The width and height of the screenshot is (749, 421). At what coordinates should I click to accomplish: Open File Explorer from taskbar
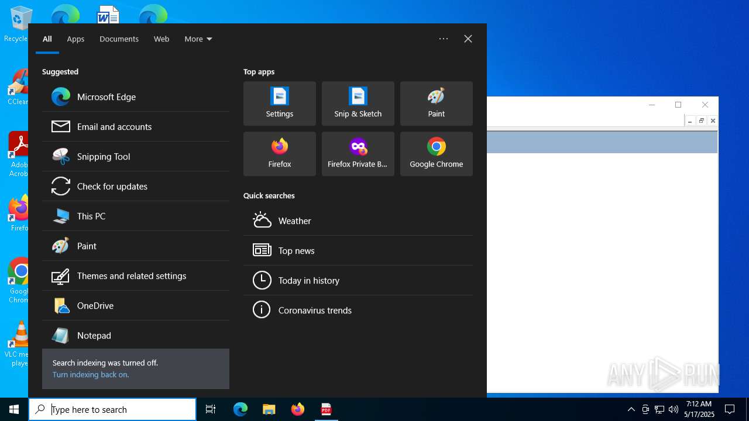(x=269, y=409)
